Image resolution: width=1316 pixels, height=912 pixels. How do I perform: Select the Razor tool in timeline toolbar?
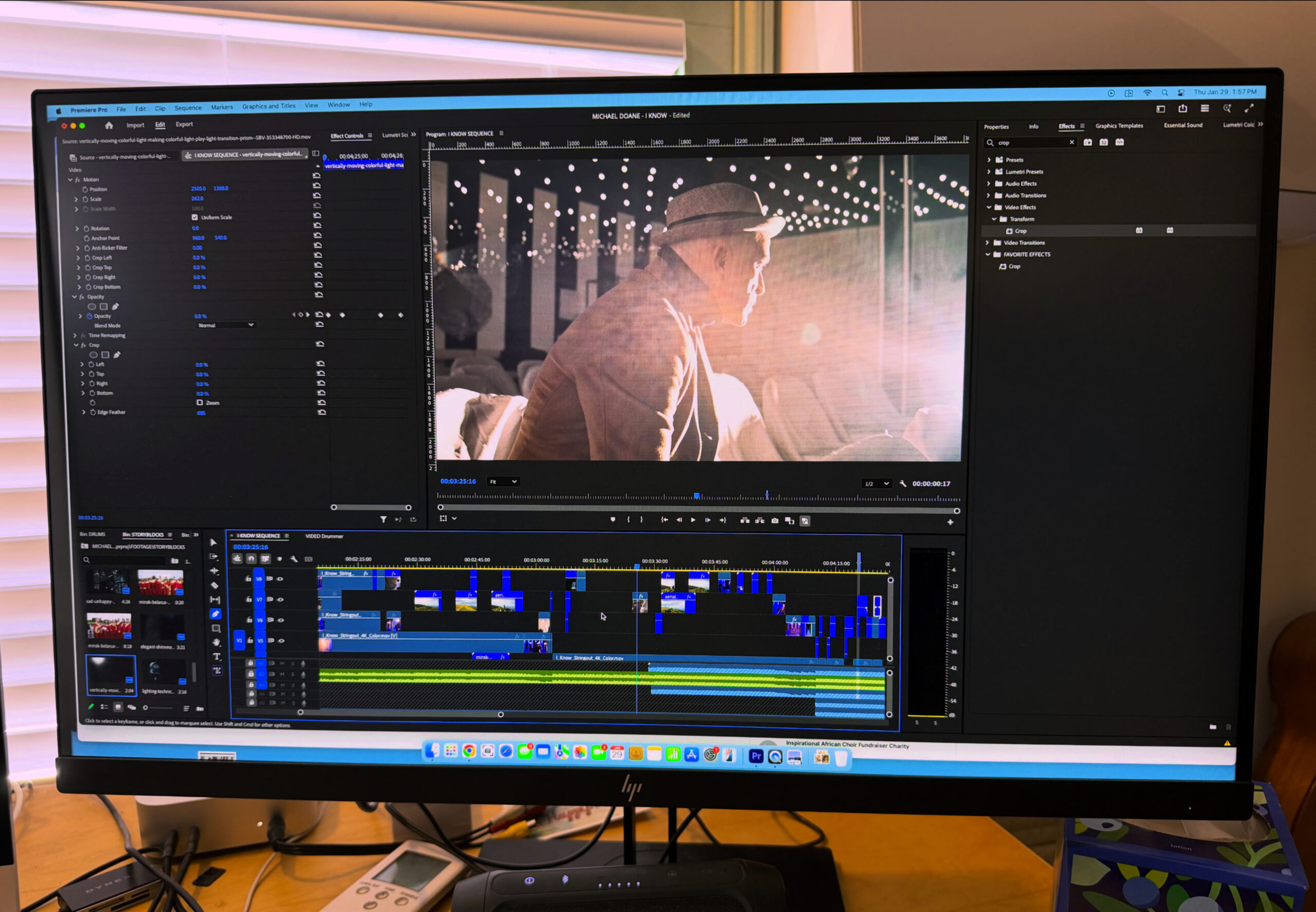click(214, 585)
